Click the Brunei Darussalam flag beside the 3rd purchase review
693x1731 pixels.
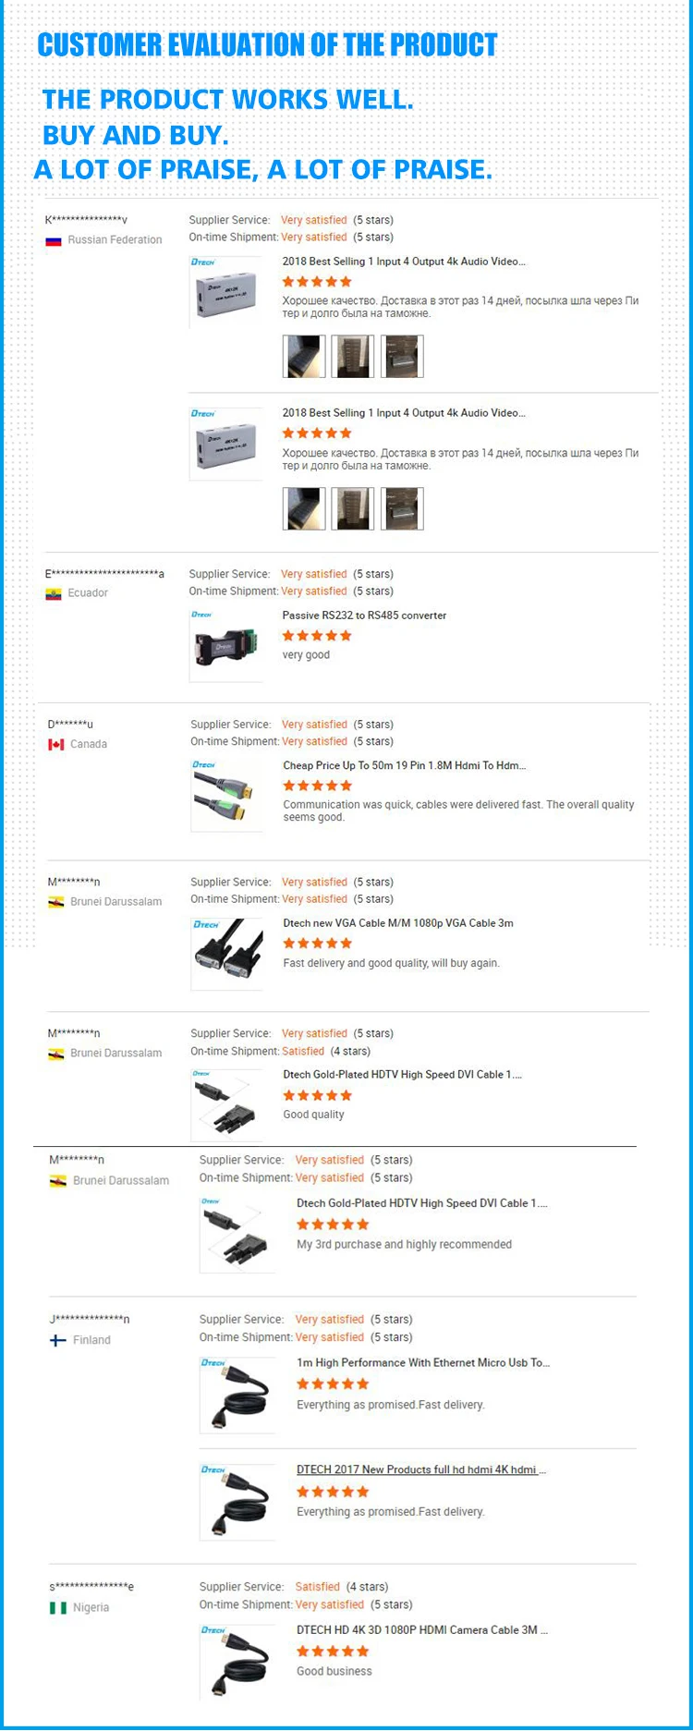coord(57,1181)
